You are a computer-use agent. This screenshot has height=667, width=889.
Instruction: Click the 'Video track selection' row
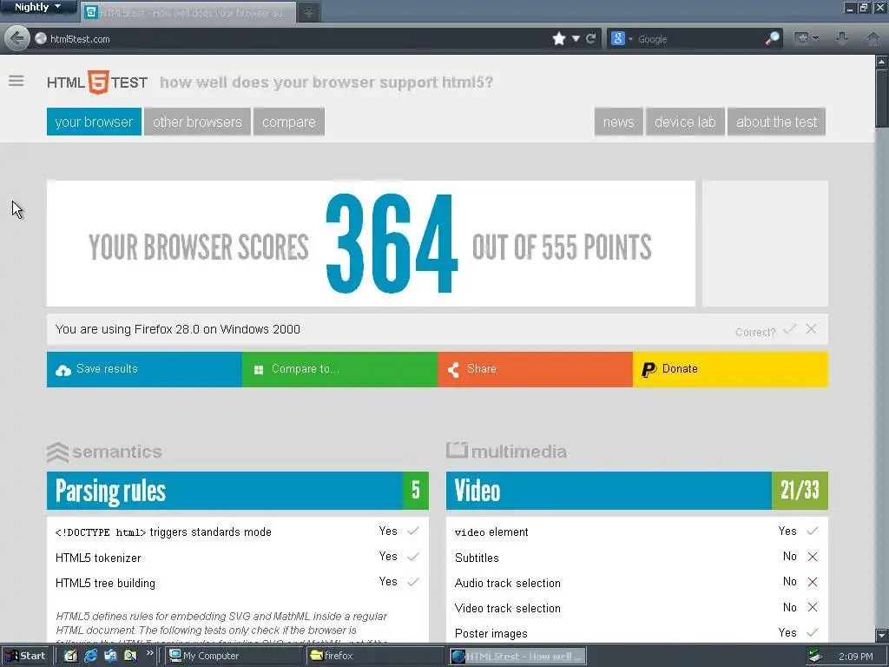point(637,608)
